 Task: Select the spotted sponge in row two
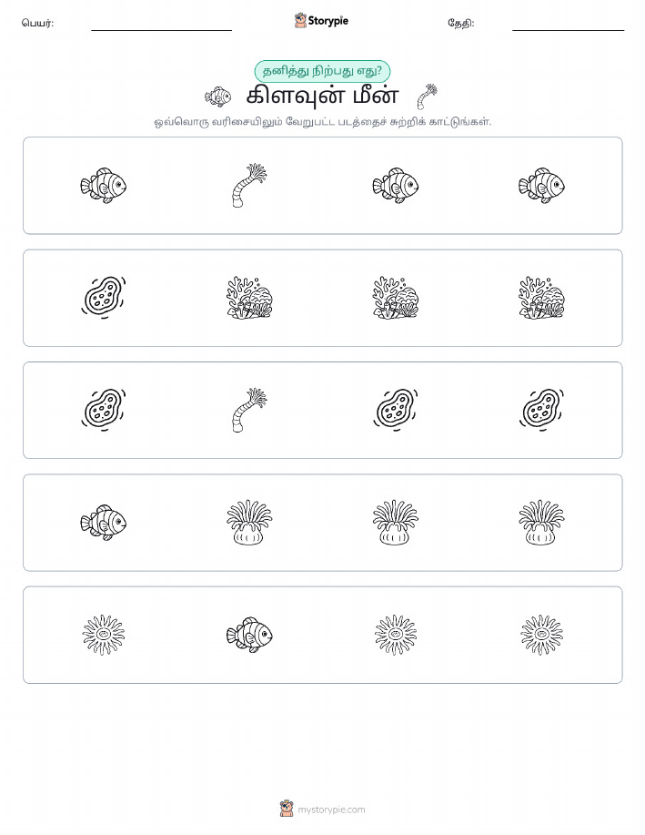pos(104,298)
